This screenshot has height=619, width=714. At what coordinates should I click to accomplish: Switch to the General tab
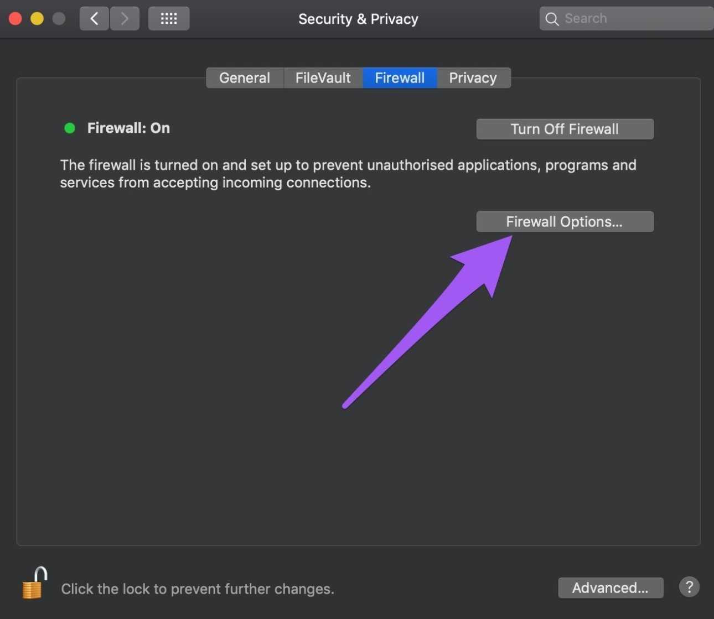(245, 78)
